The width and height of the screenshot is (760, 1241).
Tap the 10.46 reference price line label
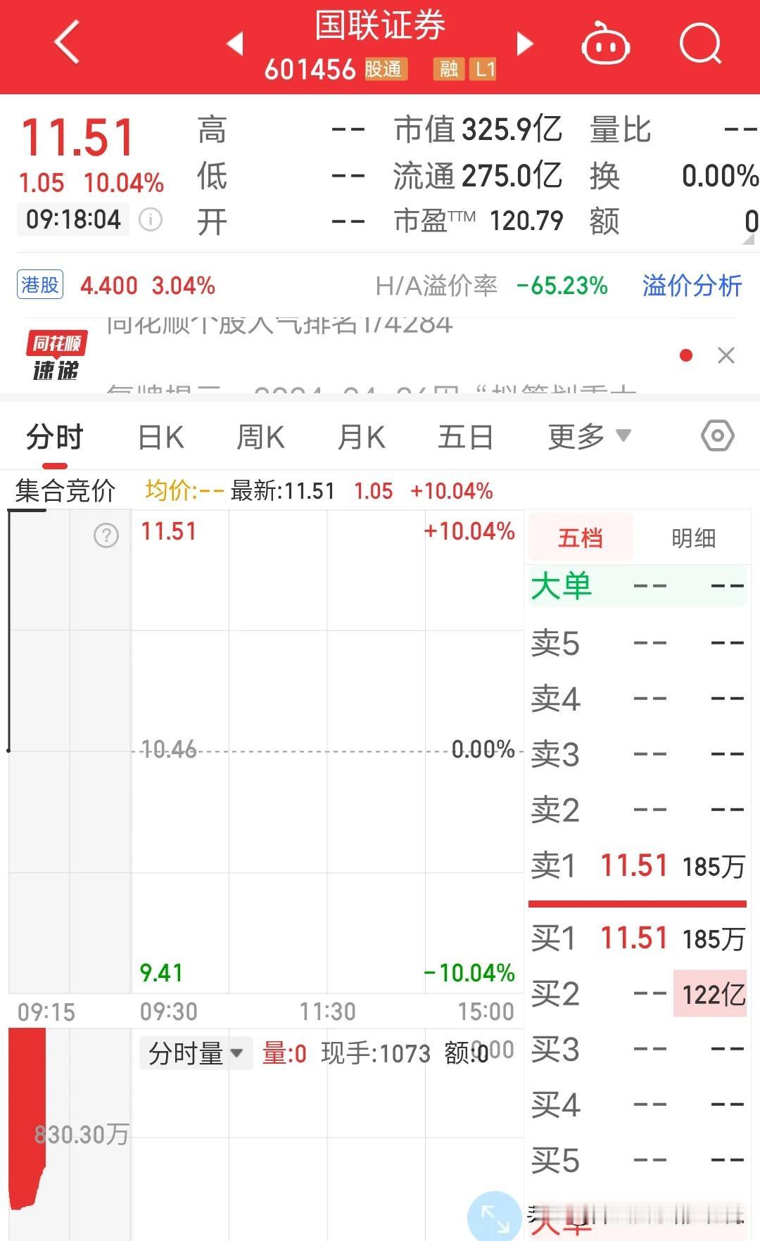[169, 749]
